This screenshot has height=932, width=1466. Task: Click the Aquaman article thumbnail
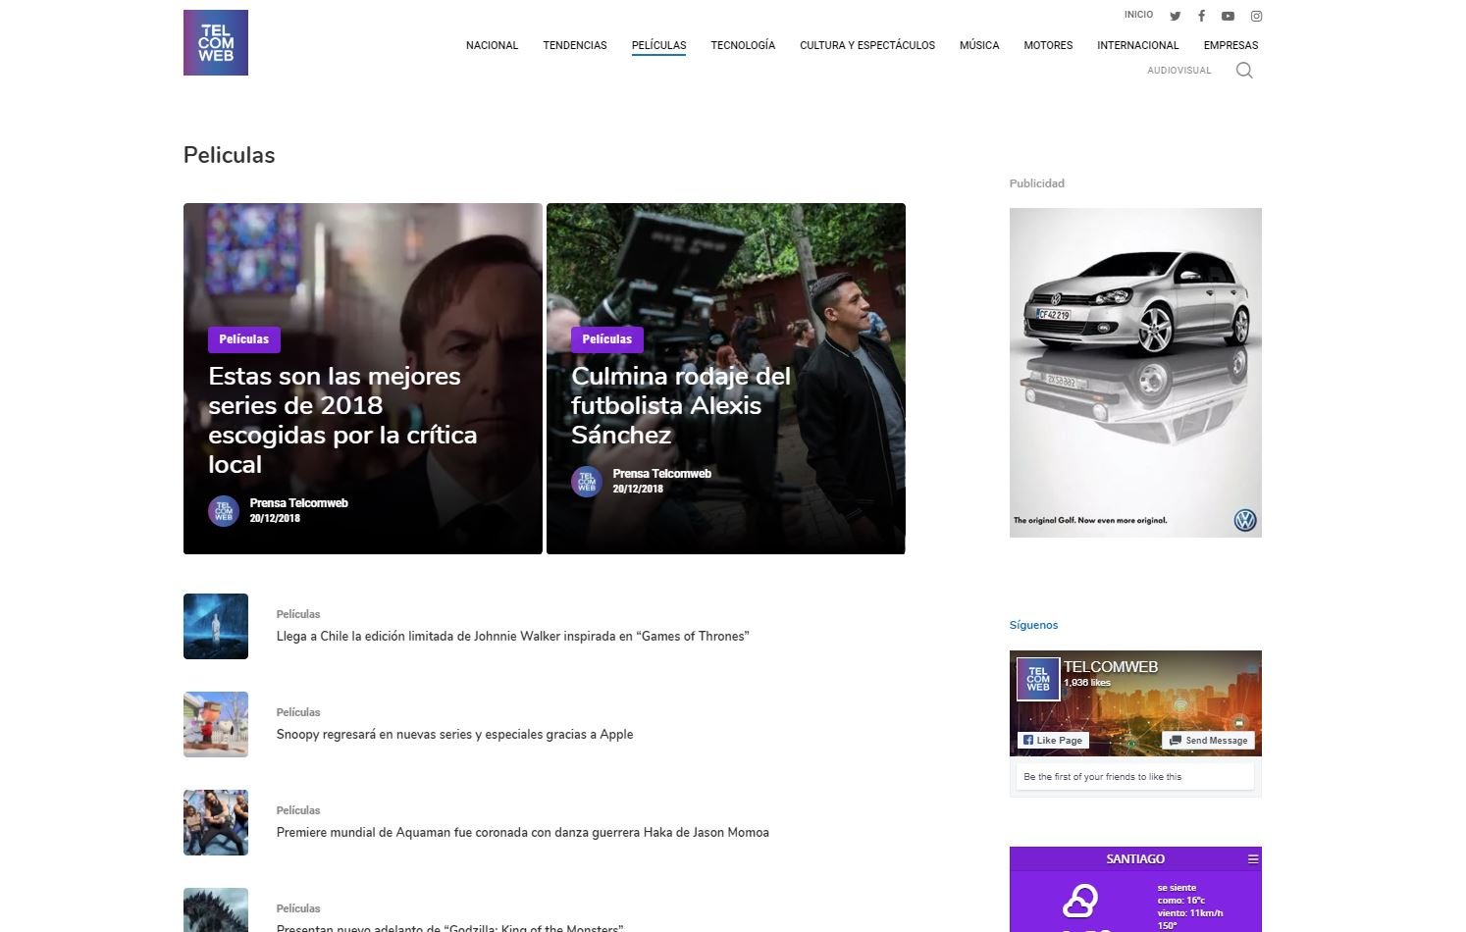click(x=216, y=822)
